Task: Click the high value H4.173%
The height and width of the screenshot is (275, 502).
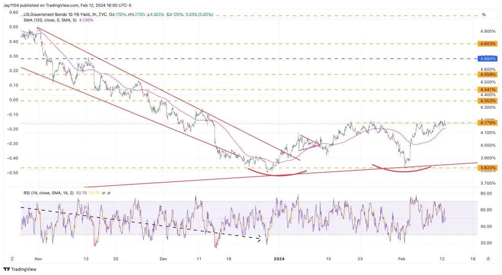Action: click(137, 14)
